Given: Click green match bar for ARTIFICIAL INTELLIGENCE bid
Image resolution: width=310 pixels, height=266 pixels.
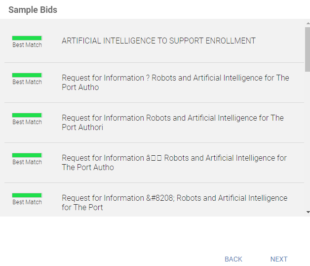Looking at the screenshot, I should [27, 38].
